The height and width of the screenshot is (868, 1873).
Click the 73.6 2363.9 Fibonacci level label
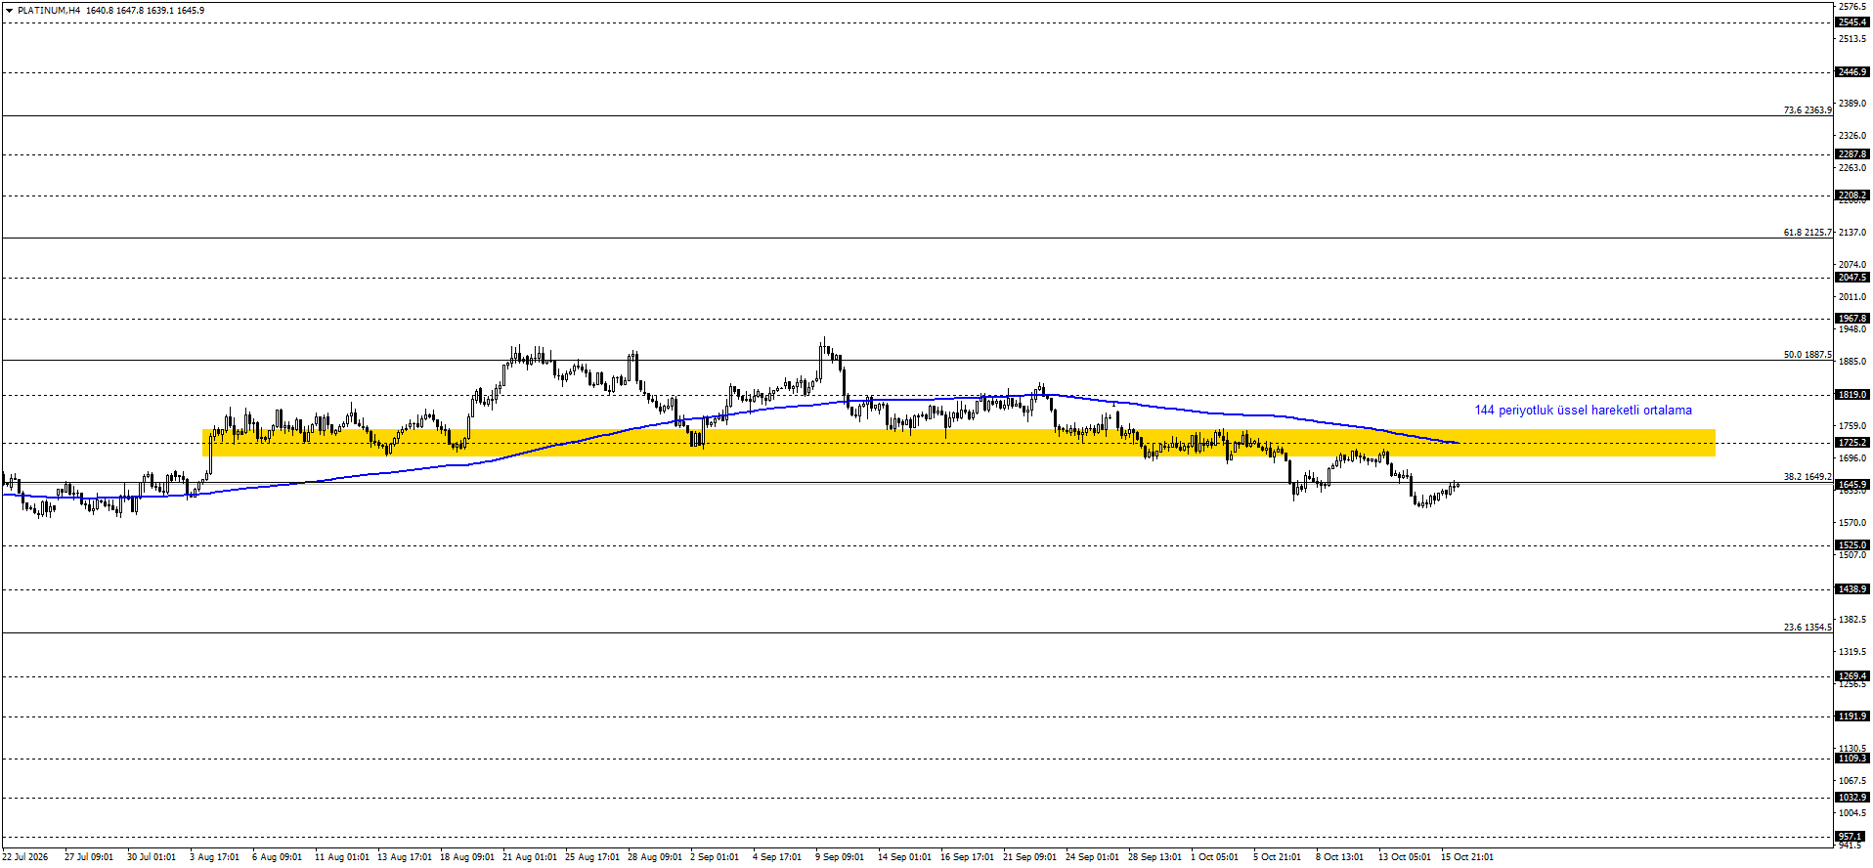tap(1808, 110)
